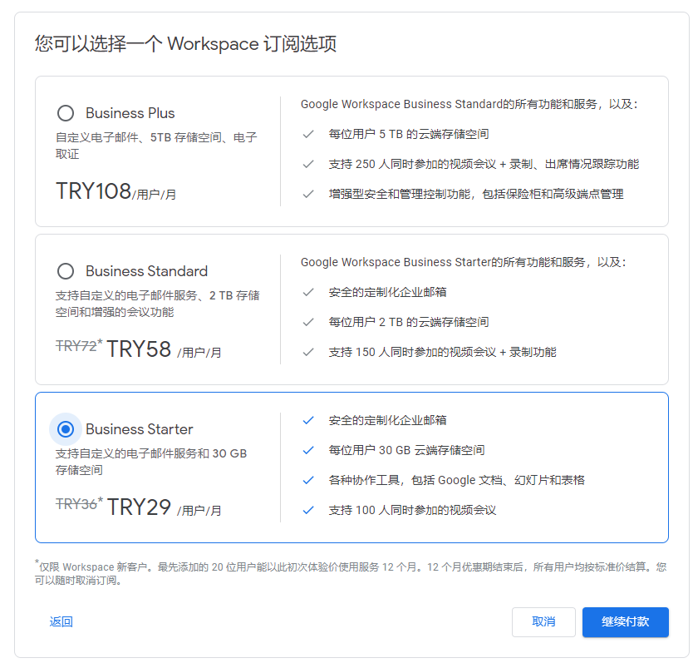Click the checkmark beside 增强型安全和管理控制功能
Screen dimensions: 693x663
click(308, 194)
